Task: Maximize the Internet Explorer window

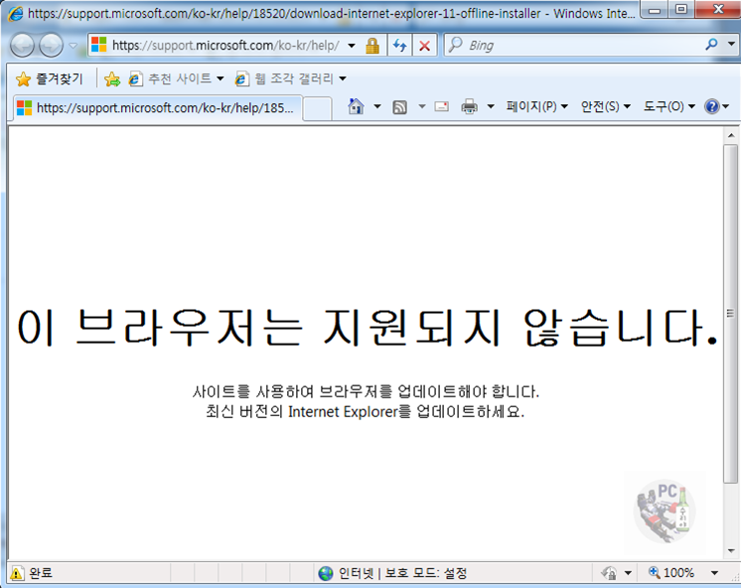Action: click(681, 10)
